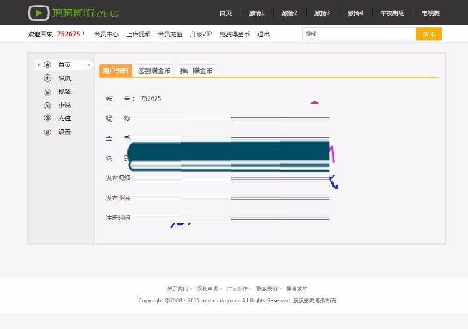Click the coin icon beside 充值

(x=47, y=119)
